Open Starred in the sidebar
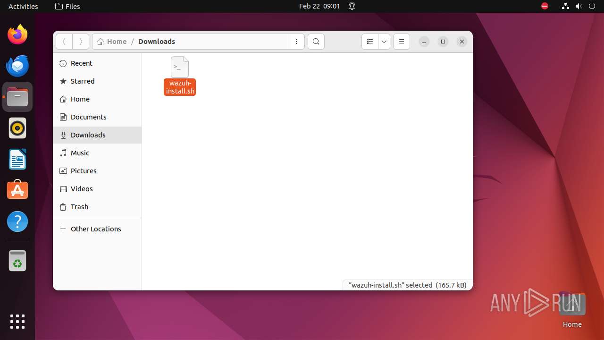This screenshot has width=604, height=340. pyautogui.click(x=97, y=81)
